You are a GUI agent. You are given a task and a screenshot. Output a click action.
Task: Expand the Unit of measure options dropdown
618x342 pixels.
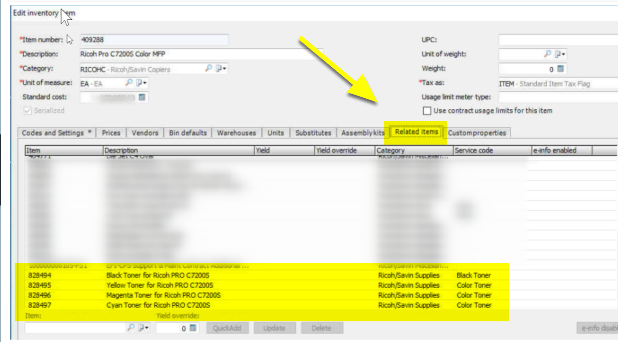pos(142,83)
